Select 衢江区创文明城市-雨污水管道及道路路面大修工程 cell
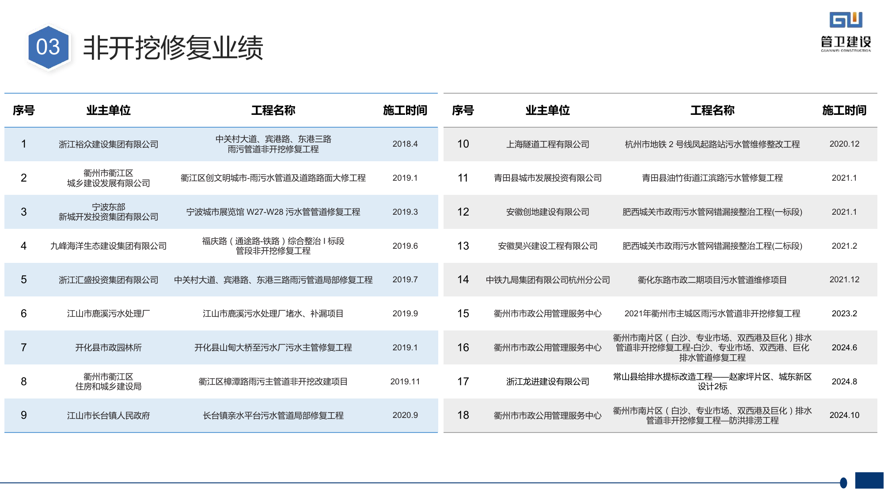This screenshot has width=884, height=497. pyautogui.click(x=273, y=178)
